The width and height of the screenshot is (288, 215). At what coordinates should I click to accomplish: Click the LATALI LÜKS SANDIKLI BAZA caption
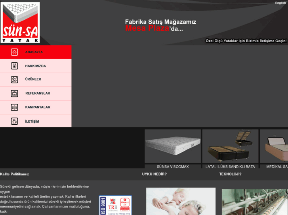tap(230, 167)
